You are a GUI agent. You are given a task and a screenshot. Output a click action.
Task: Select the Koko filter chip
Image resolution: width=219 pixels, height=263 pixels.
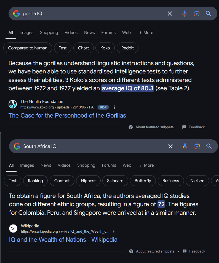coord(105,48)
